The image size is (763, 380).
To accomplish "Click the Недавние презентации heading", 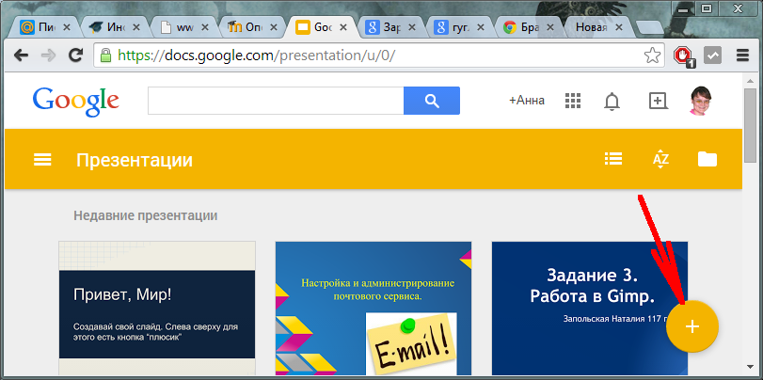I will (146, 215).
